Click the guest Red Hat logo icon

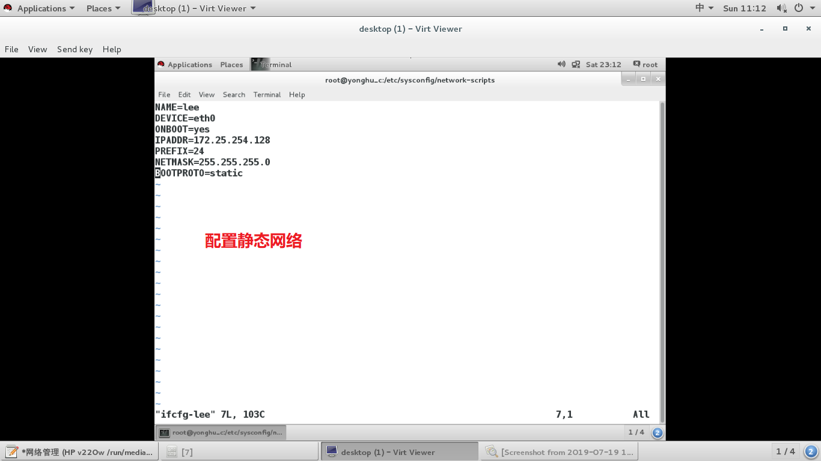pyautogui.click(x=160, y=64)
